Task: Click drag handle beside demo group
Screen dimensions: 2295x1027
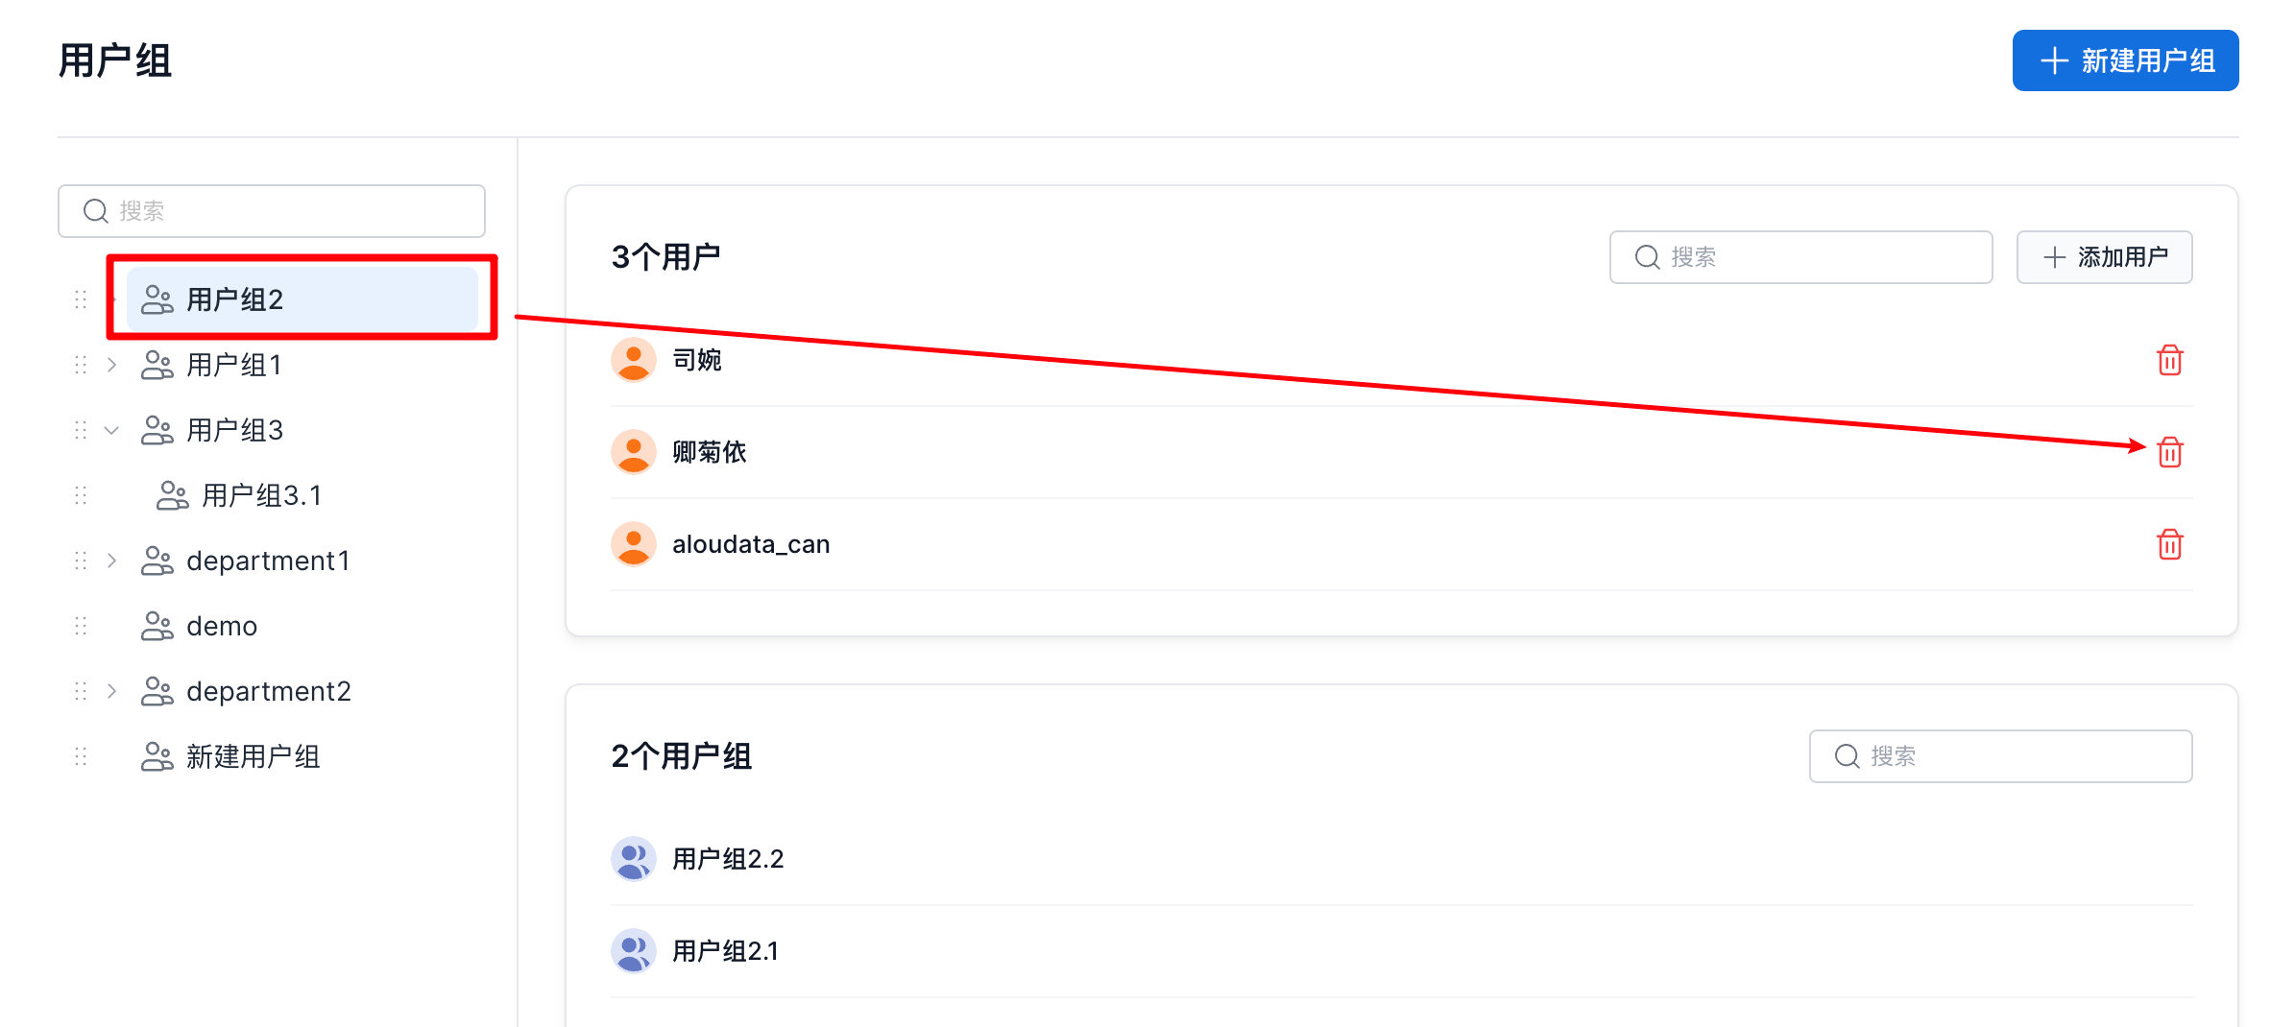Action: [81, 626]
